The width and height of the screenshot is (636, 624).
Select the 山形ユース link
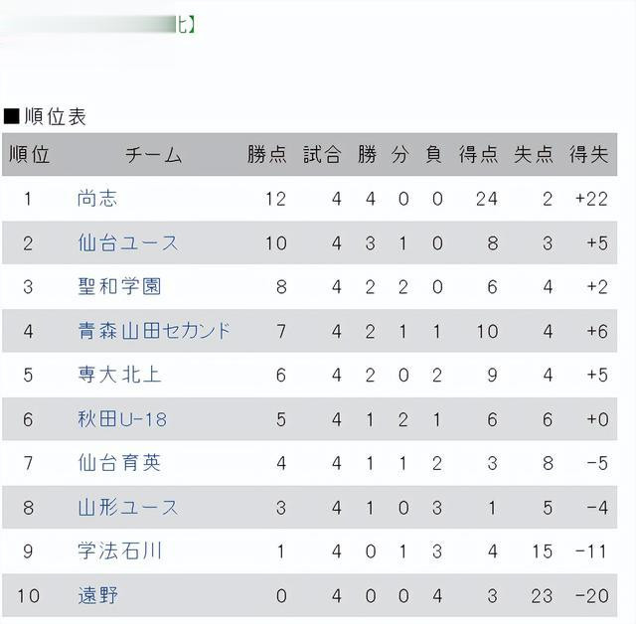point(128,508)
